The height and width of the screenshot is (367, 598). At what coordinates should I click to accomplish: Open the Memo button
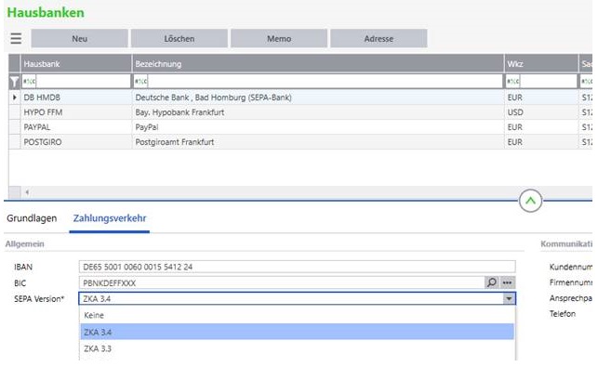(279, 38)
